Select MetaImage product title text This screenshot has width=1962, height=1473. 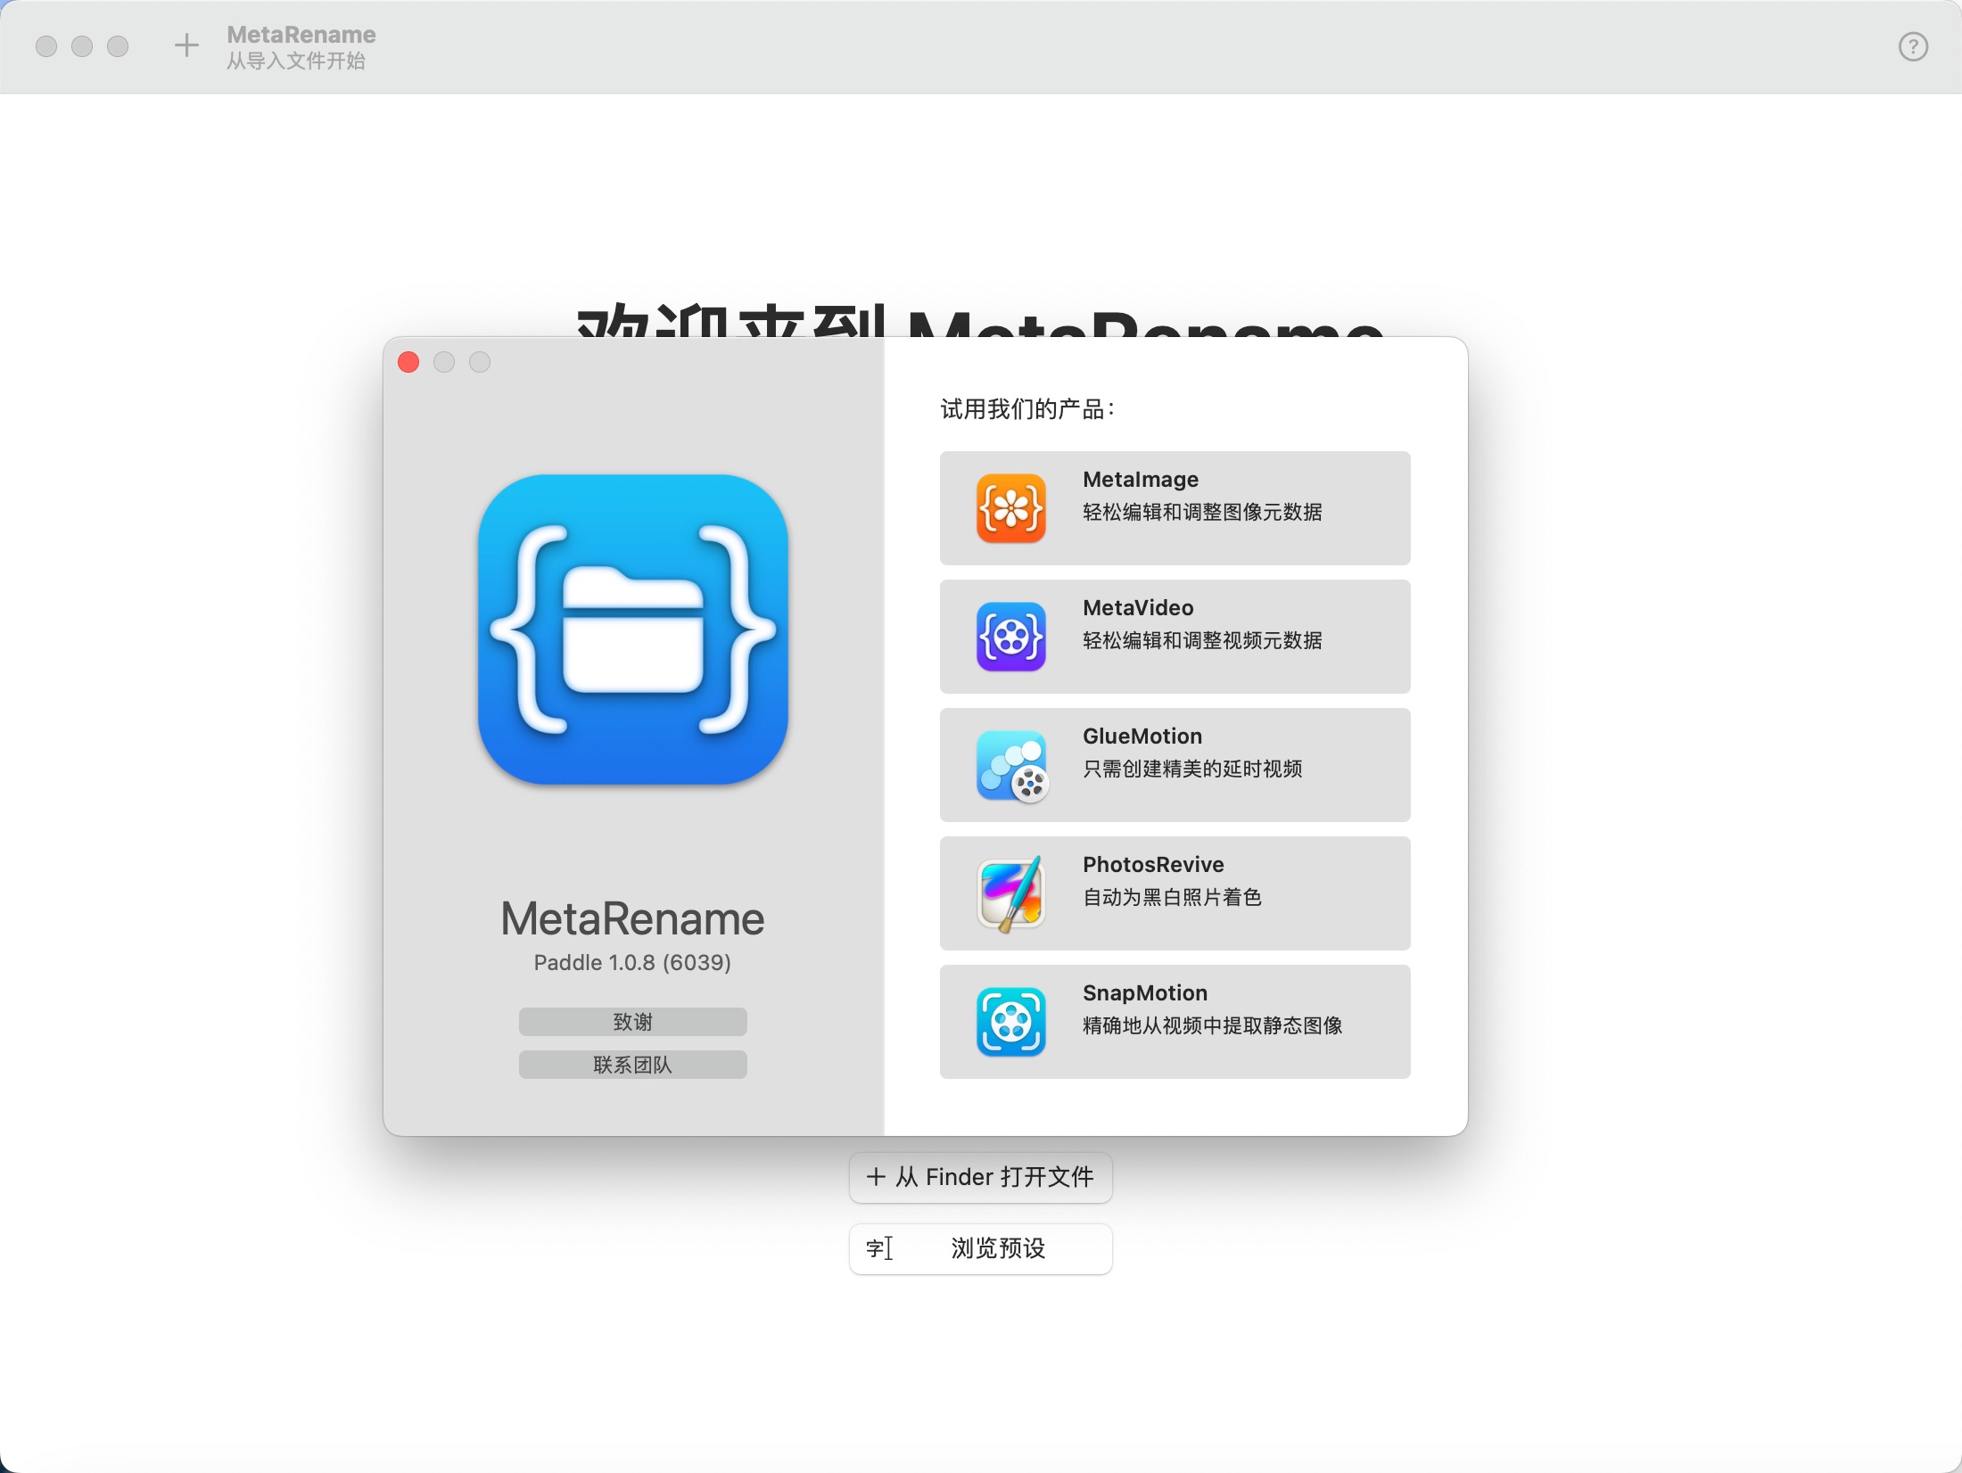pos(1140,480)
